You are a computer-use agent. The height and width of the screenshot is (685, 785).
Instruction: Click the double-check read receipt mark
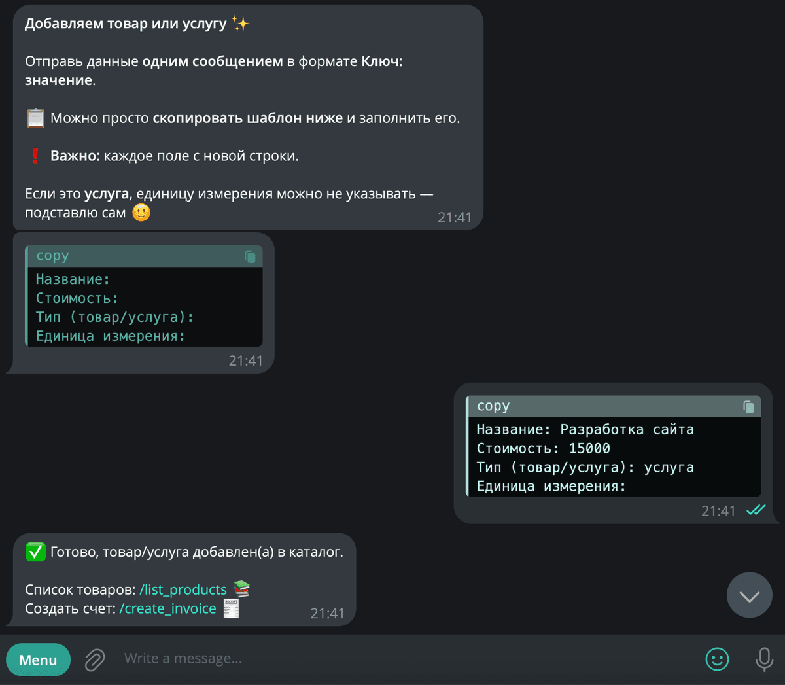click(x=756, y=510)
